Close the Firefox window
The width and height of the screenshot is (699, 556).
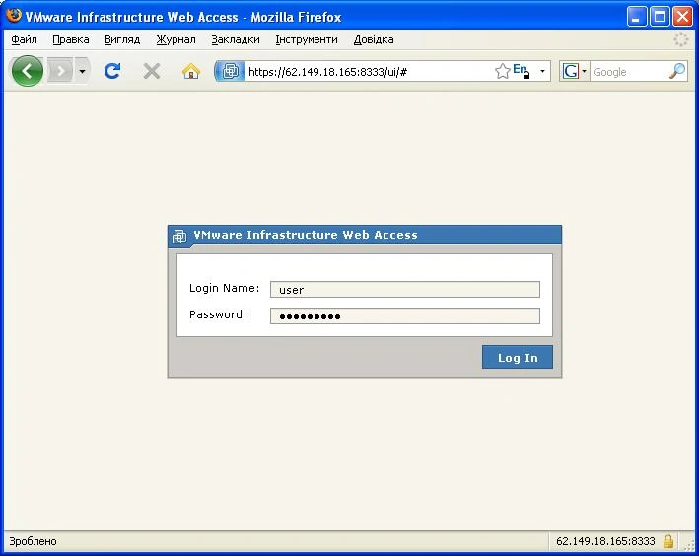682,17
